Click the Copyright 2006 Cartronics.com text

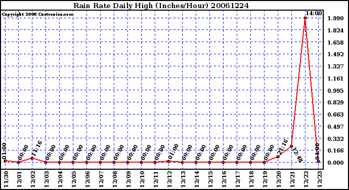tap(37, 14)
